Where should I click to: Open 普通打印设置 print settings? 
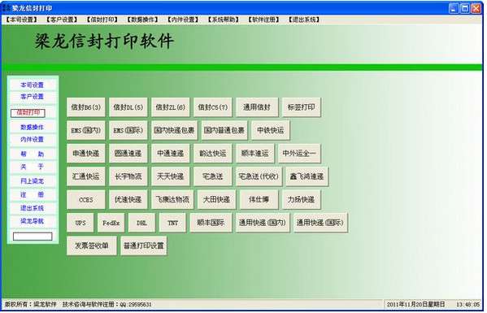pos(143,246)
